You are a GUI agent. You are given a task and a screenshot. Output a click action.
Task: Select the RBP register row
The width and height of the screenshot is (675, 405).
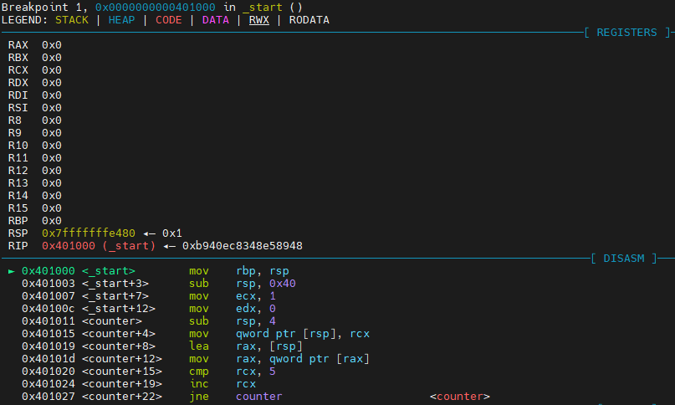(35, 220)
